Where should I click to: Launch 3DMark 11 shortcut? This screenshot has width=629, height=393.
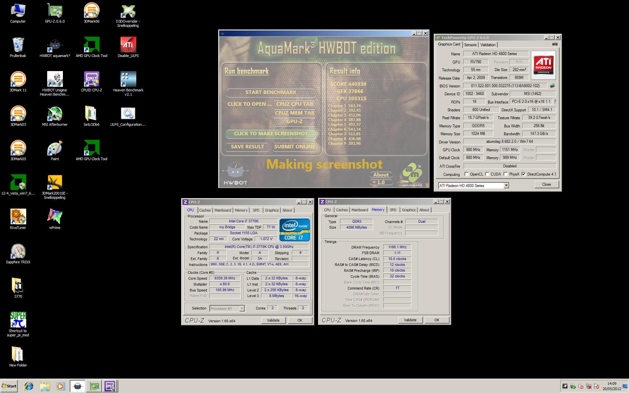click(x=18, y=82)
